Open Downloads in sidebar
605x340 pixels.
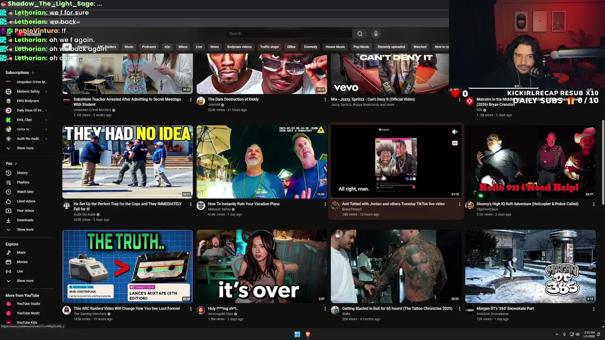click(x=25, y=220)
